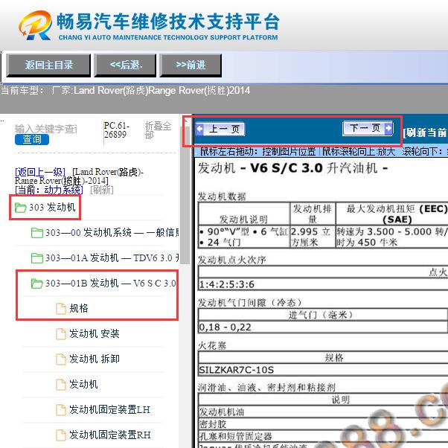The height and width of the screenshot is (448, 448).
Task: Click the open folder icon beside 303—01B
Action: pyautogui.click(x=37, y=284)
